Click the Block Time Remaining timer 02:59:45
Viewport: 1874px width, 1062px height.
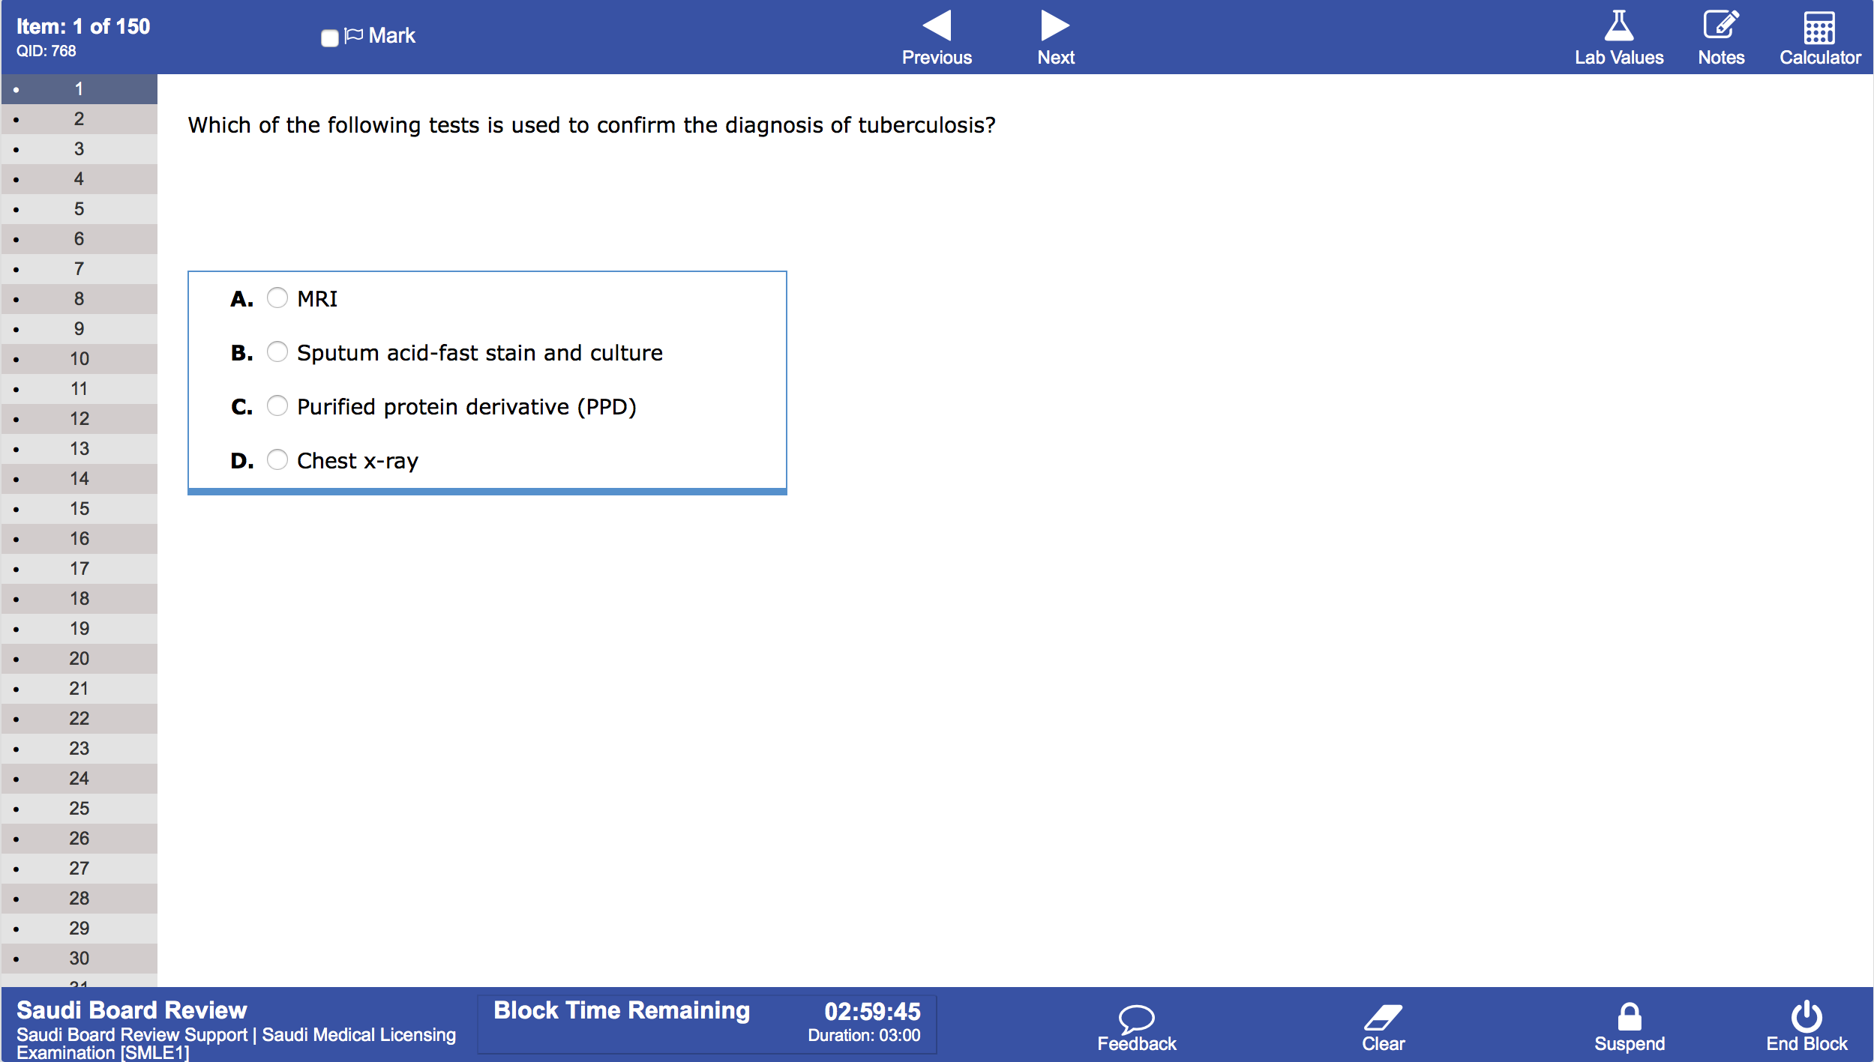tap(872, 1012)
